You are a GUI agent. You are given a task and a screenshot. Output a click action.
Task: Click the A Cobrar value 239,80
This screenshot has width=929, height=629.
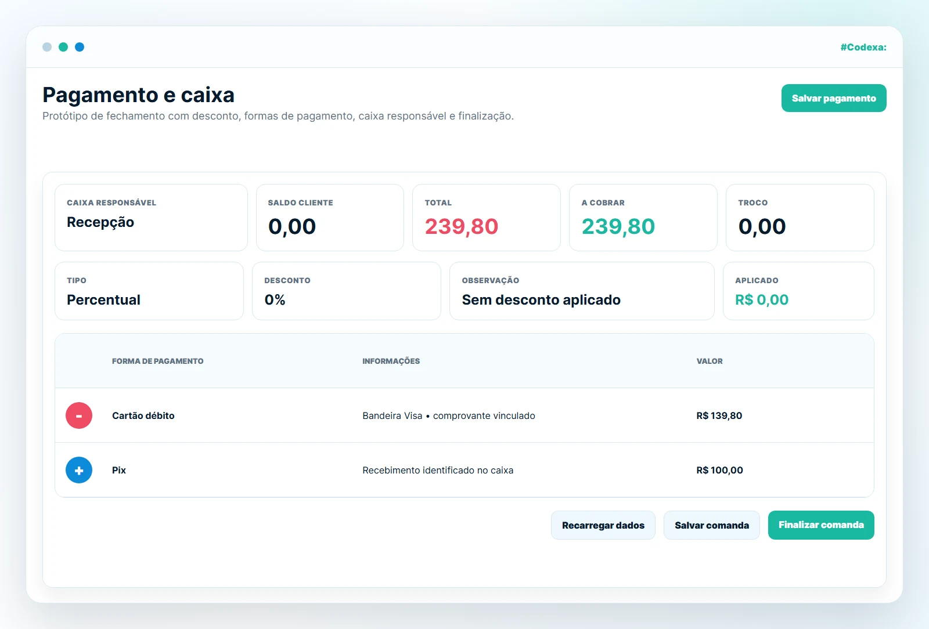coord(618,226)
